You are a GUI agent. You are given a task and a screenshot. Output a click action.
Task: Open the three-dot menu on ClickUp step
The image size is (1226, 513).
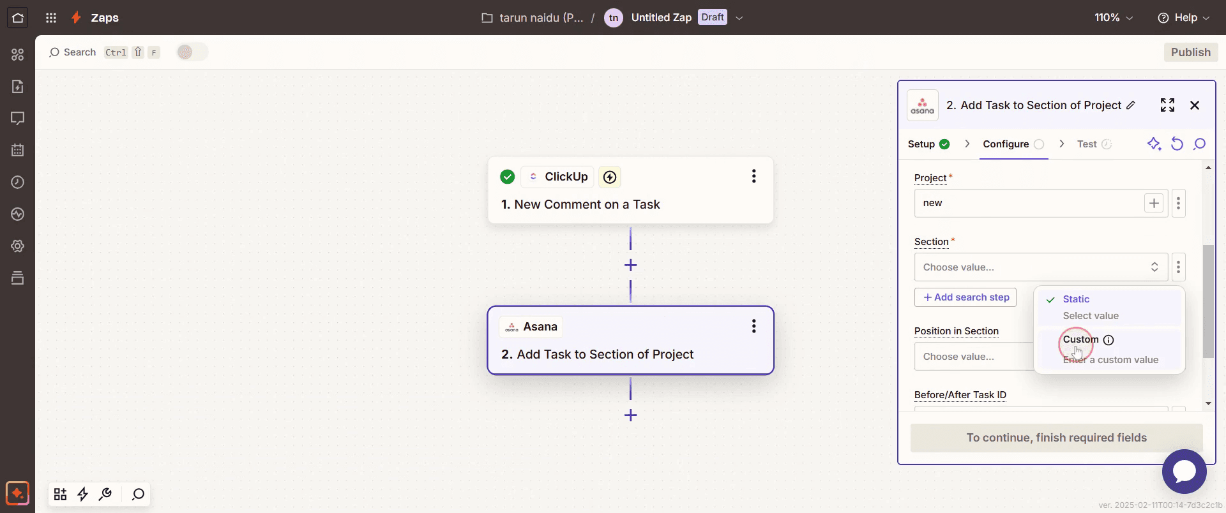coord(754,176)
